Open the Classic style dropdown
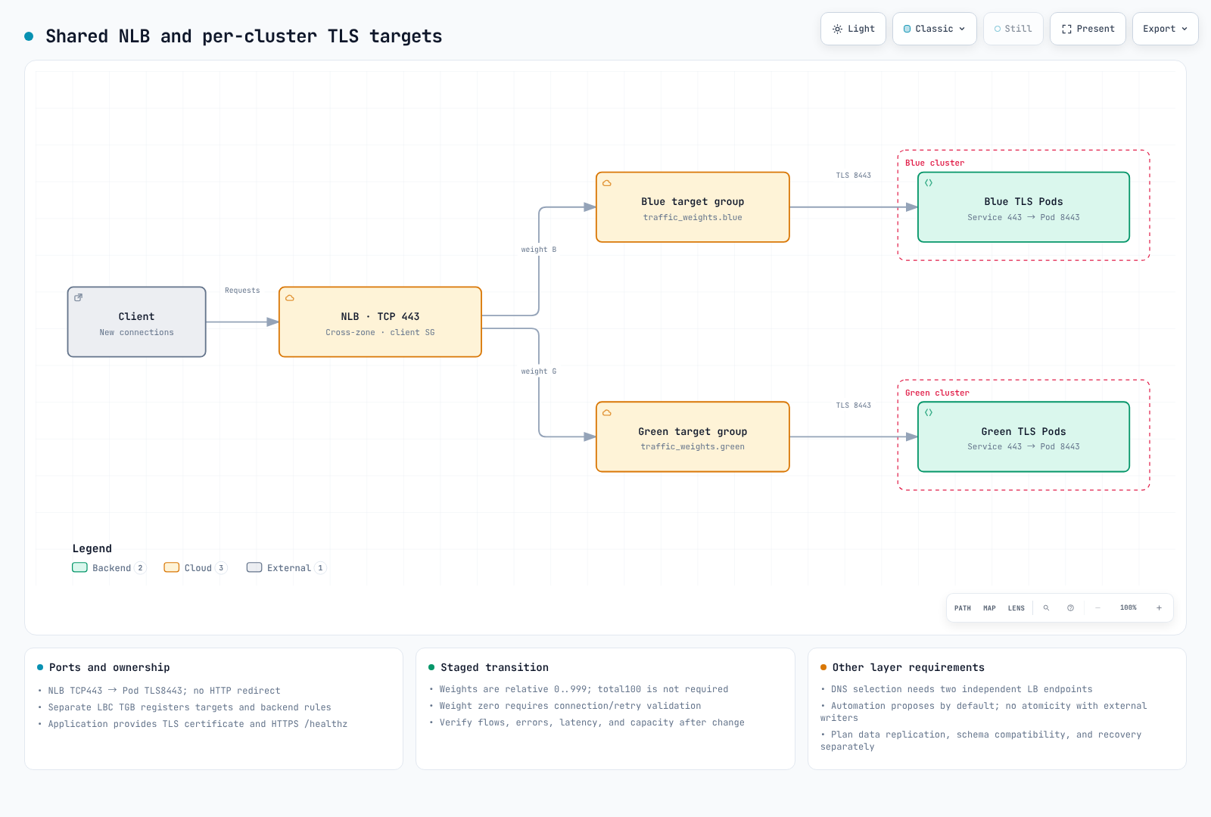 [x=935, y=29]
